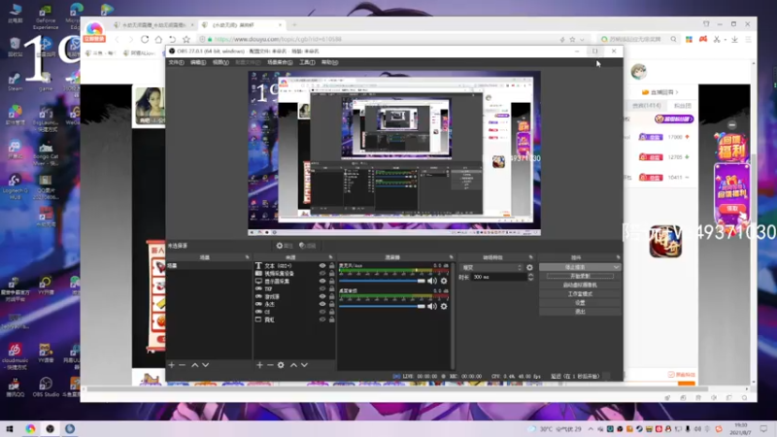The width and height of the screenshot is (777, 437).
Task: Enable 工作室模式 studio mode
Action: pos(580,294)
